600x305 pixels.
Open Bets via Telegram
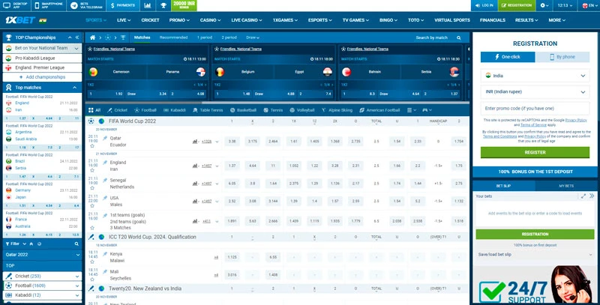86,5
